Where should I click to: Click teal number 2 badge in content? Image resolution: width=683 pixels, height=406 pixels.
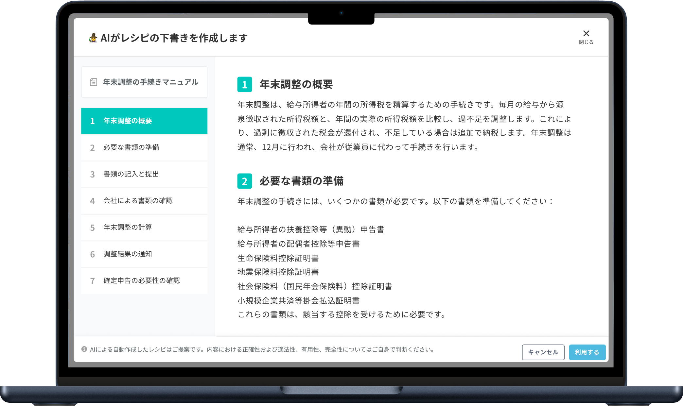(244, 181)
